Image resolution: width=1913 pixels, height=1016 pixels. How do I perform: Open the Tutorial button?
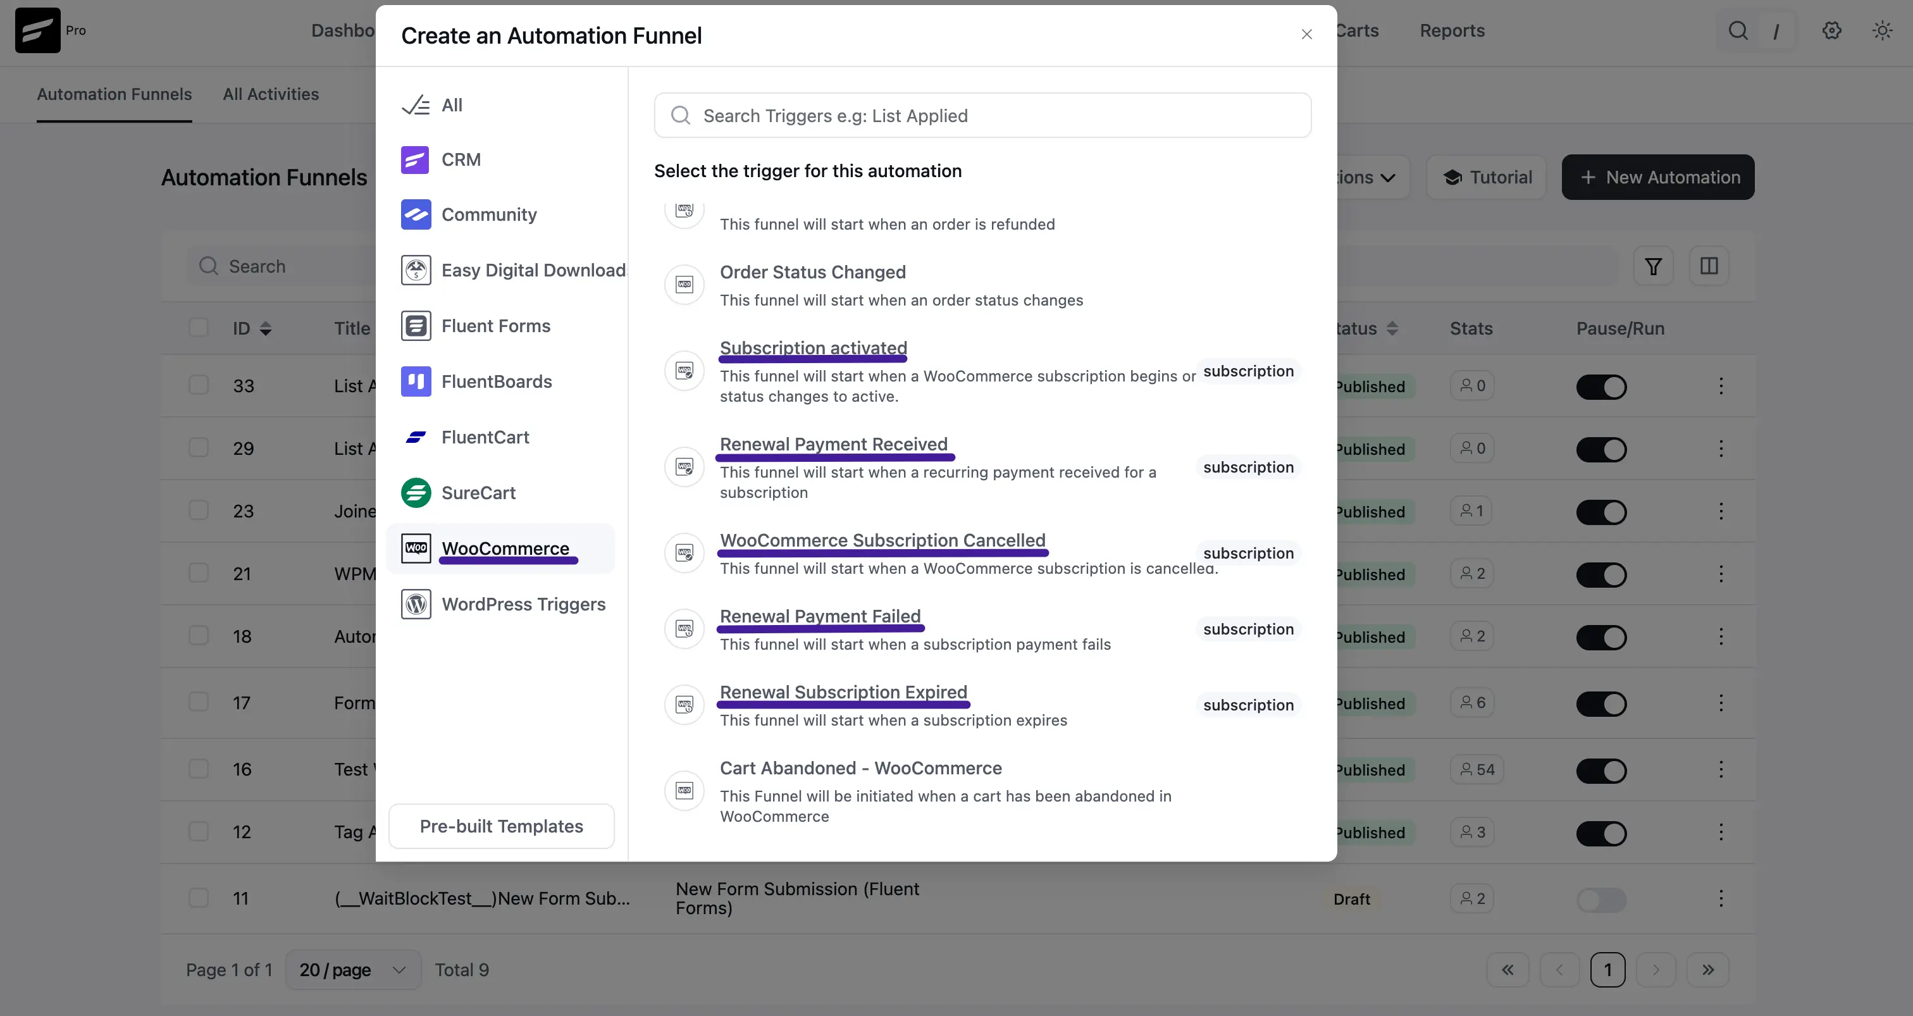point(1486,178)
